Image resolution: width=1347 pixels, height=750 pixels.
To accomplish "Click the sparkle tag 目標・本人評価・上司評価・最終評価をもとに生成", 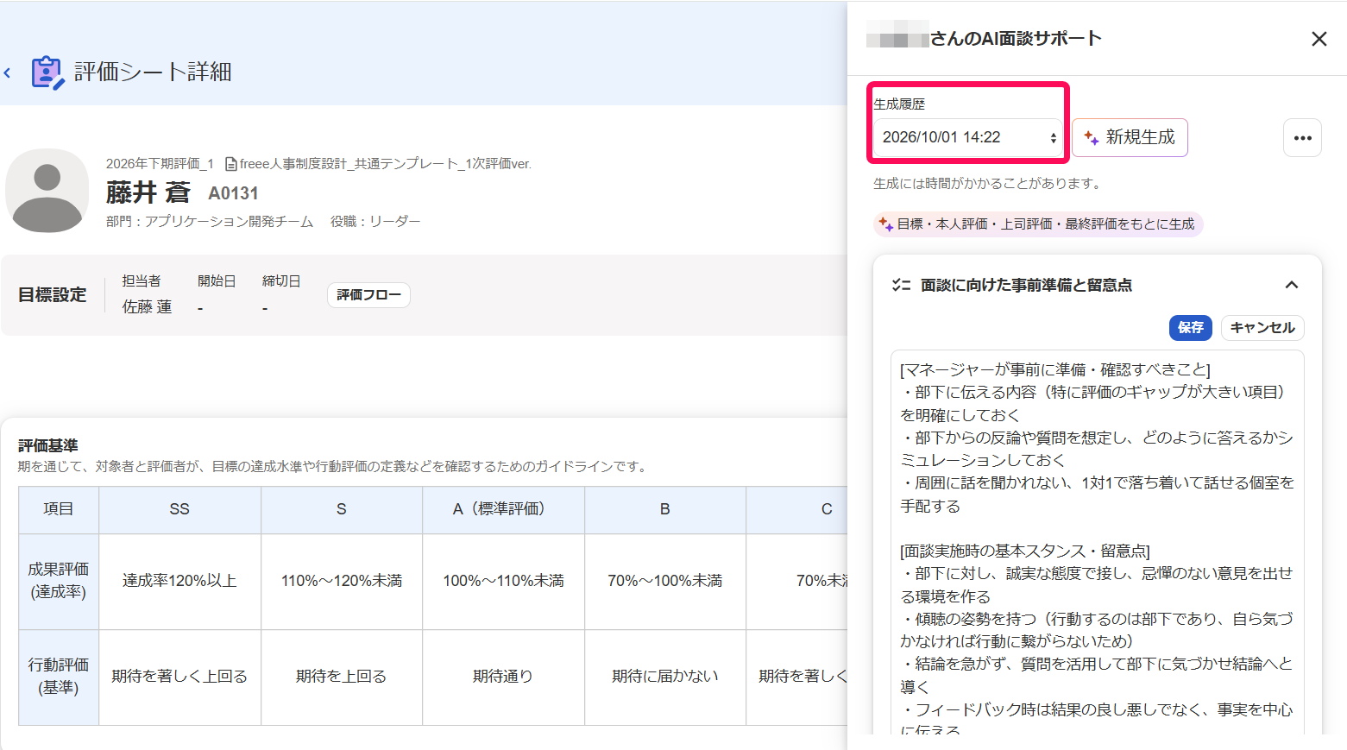I will point(1038,224).
